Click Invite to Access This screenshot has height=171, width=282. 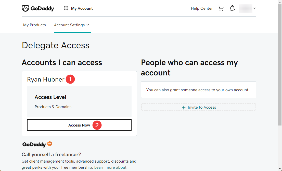pyautogui.click(x=199, y=107)
